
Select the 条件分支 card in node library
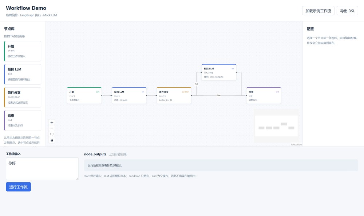23,97
